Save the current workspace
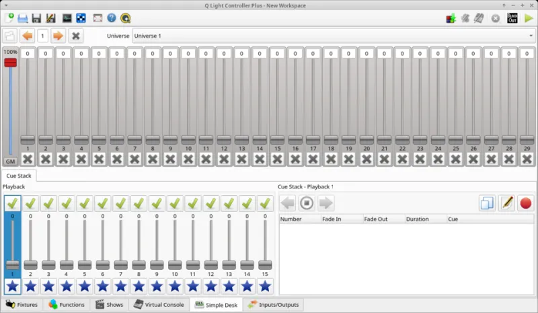This screenshot has width=538, height=313. pyautogui.click(x=36, y=18)
